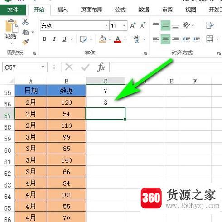The width and height of the screenshot is (222, 222).
Task: Open Insert Function fx dialog
Action: [101, 67]
